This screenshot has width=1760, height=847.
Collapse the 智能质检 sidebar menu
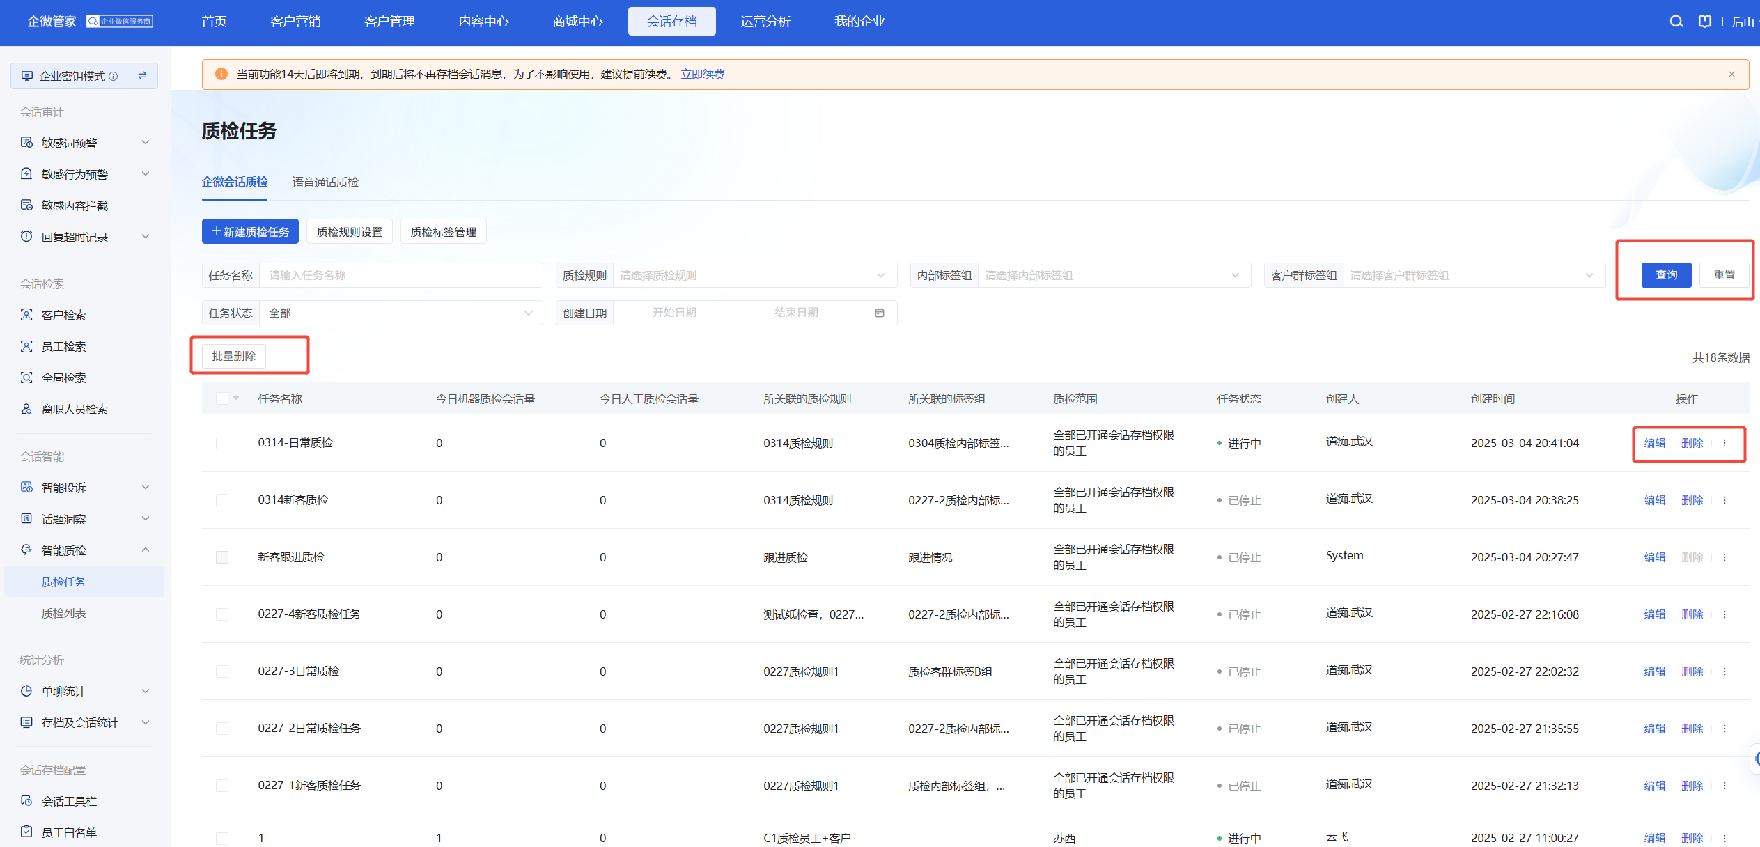(85, 550)
